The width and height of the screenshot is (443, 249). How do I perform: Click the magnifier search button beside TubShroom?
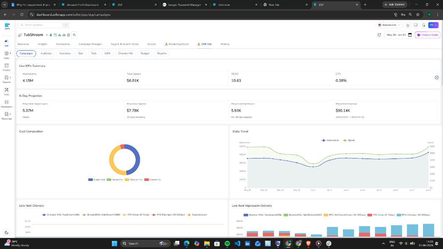[x=74, y=35]
